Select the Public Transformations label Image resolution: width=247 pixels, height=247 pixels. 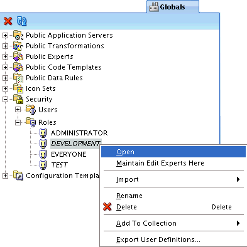[x=65, y=46]
